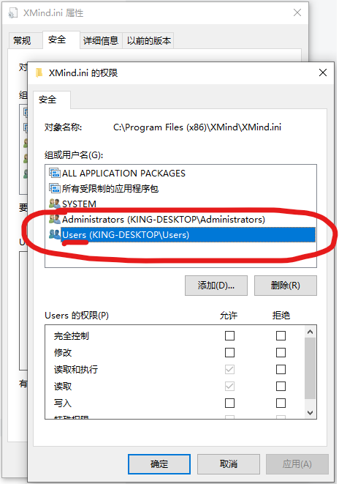Close the XMind.ini permissions dialog
Screen dimensions: 339x484
point(323,72)
